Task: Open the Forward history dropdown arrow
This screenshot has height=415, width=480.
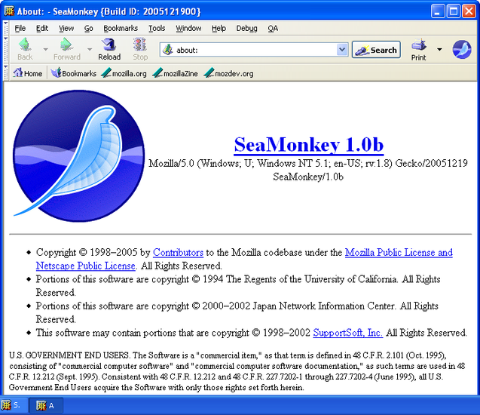Action: 90,49
